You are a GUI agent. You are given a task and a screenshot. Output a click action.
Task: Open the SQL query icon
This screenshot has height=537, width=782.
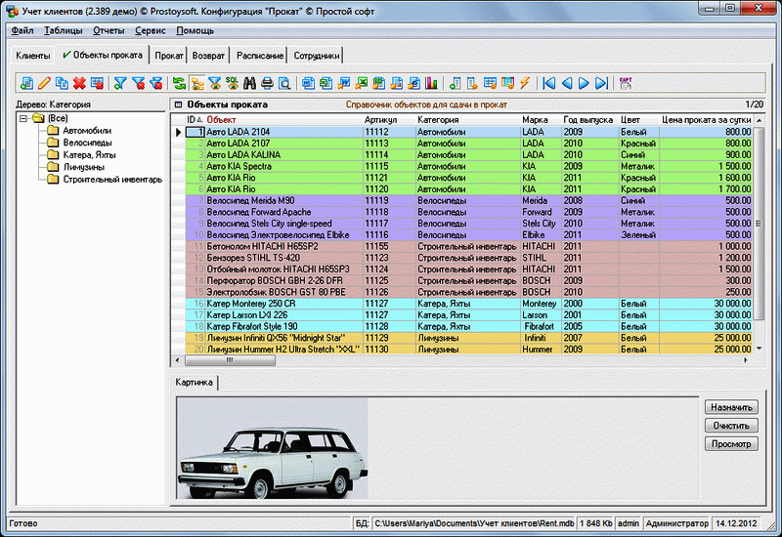232,83
